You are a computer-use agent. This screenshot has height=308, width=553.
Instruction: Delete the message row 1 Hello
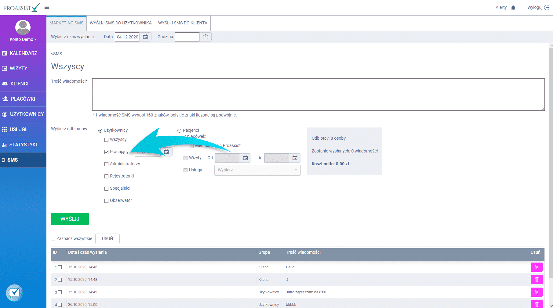coord(537,267)
